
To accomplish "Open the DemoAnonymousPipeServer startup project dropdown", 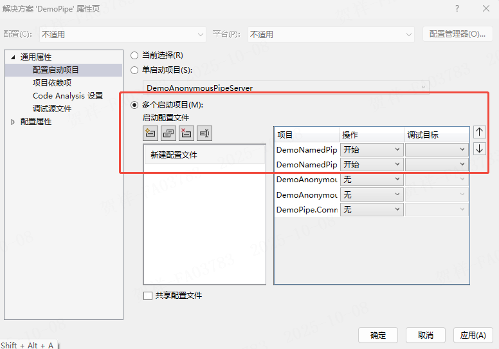I will (286, 88).
